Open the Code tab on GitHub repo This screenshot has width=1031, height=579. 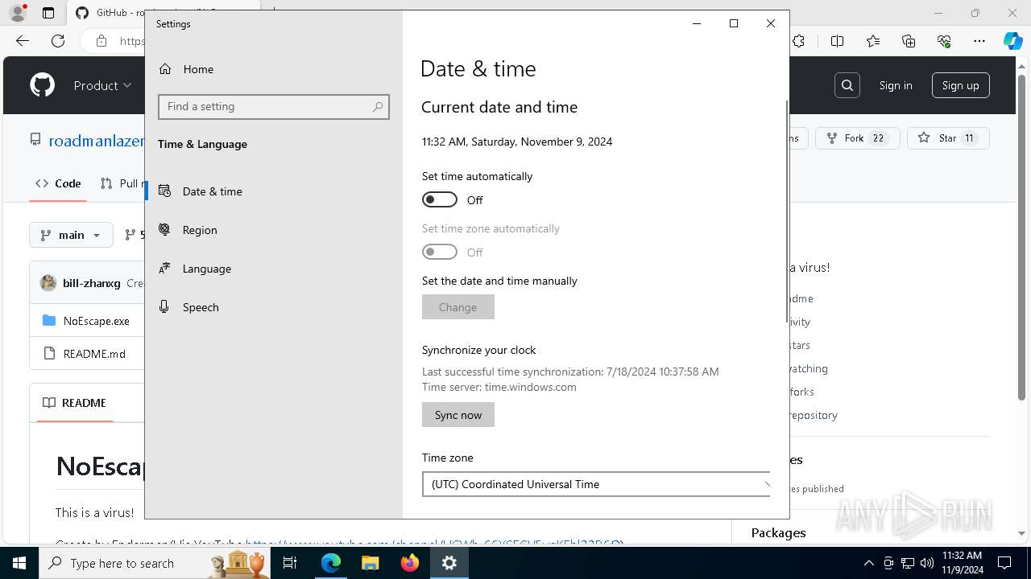point(58,183)
